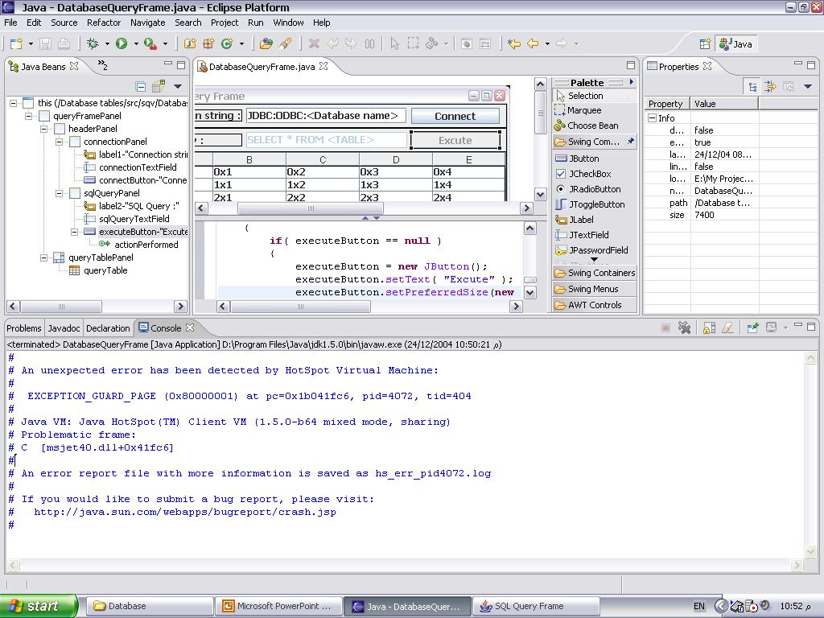
Task: Click the Print toolbar icon
Action: pyautogui.click(x=64, y=43)
